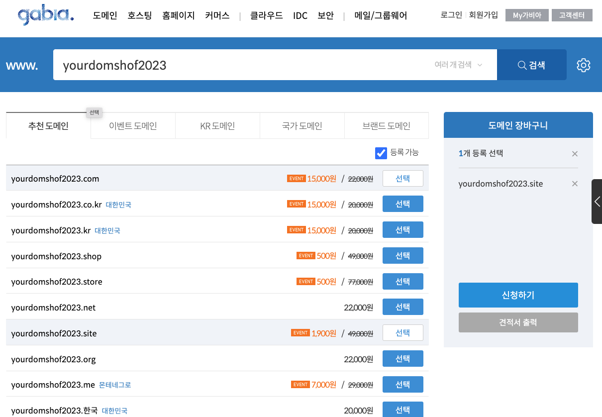The image size is (602, 417).
Task: Click 몬테네그로 label beside .me domain
Action: (x=115, y=385)
